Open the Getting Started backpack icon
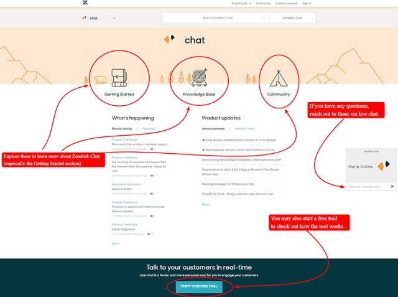The image size is (398, 297). 119,78
